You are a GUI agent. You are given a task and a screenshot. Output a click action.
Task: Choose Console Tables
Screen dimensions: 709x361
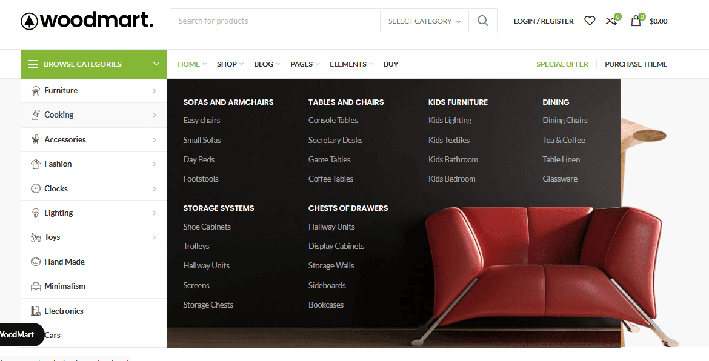coord(333,120)
